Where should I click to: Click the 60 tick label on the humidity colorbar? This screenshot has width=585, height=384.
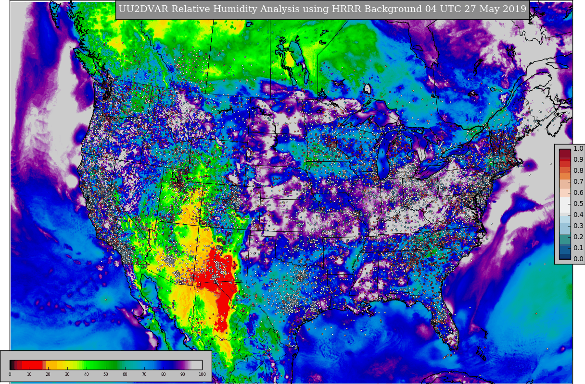pos(125,374)
